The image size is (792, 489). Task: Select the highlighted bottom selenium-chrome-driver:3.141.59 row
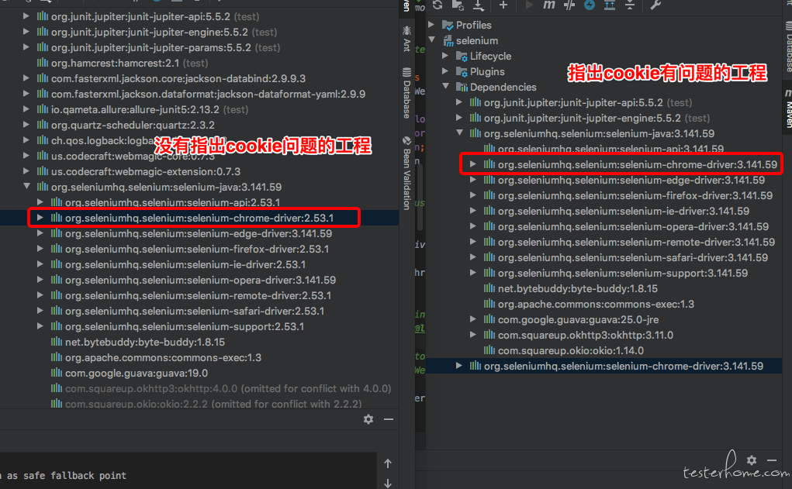pos(604,366)
